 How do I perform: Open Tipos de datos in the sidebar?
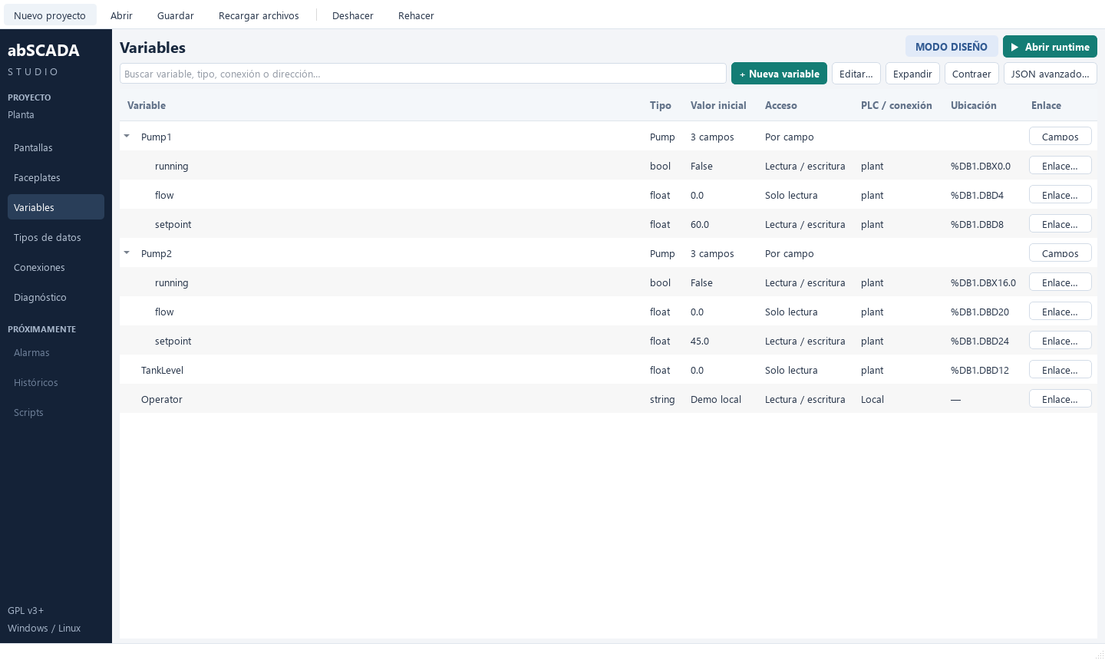pos(56,237)
